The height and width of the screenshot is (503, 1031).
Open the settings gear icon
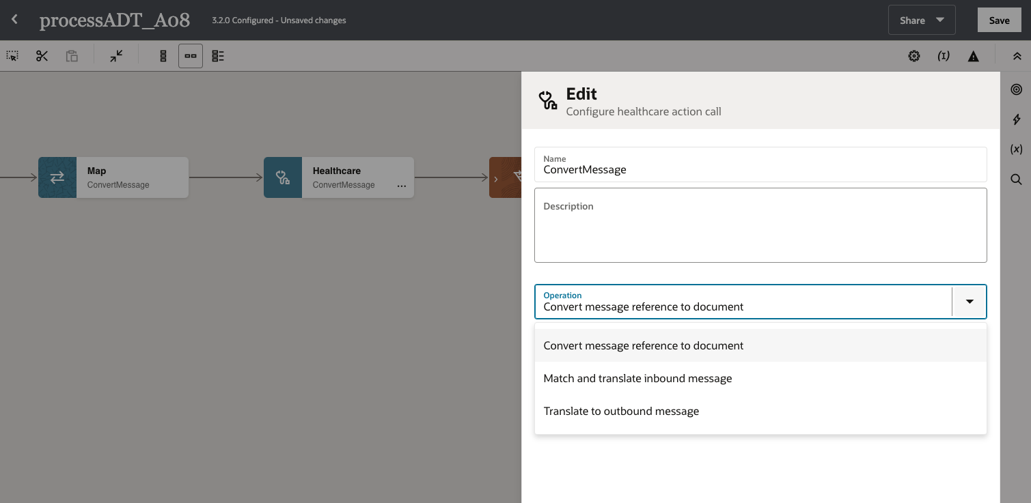[914, 56]
